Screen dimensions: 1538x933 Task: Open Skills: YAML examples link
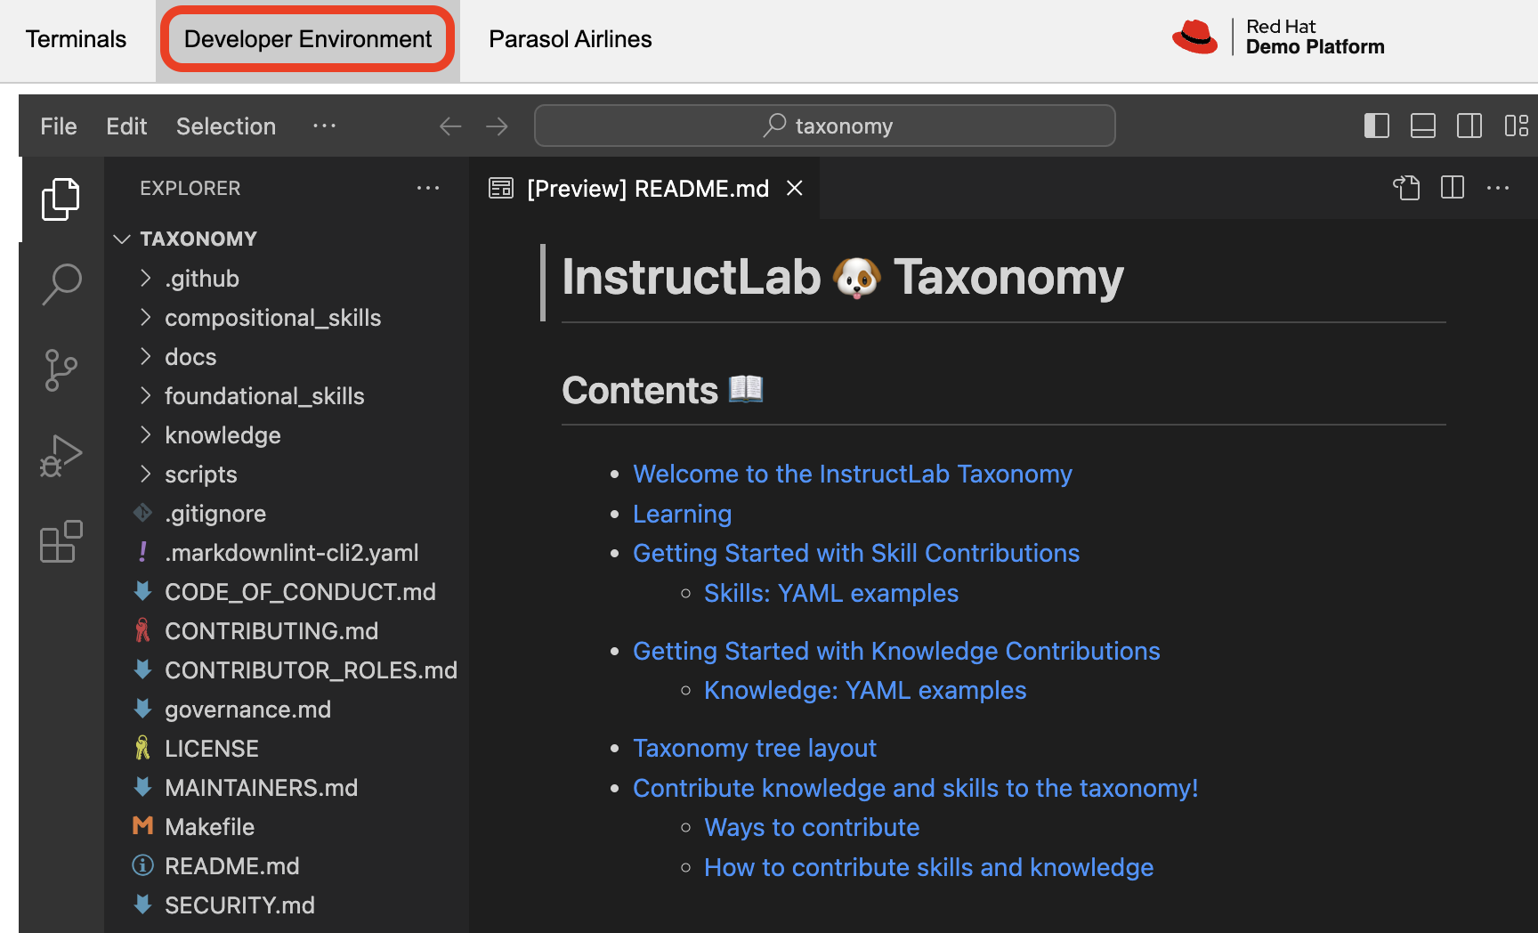click(x=831, y=593)
